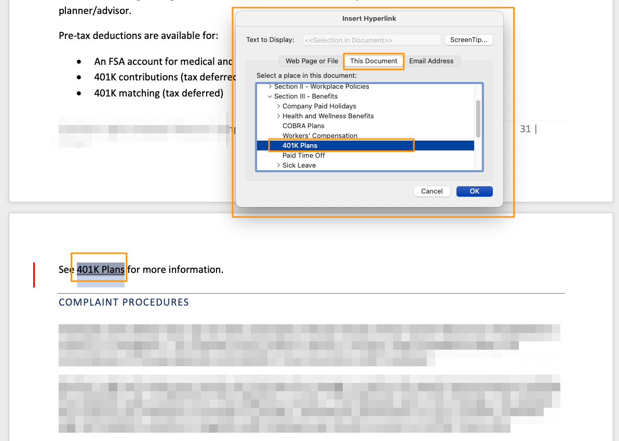
Task: Click the highlighted 401K Plans text in document
Action: click(x=101, y=269)
